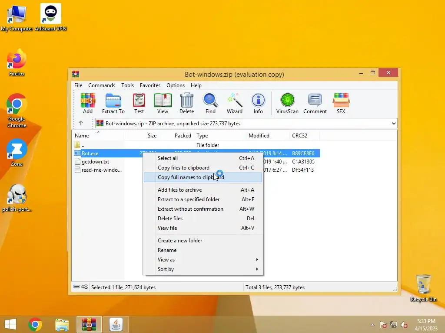The width and height of the screenshot is (445, 333).
Task: Open the View toolbar icon
Action: [163, 103]
